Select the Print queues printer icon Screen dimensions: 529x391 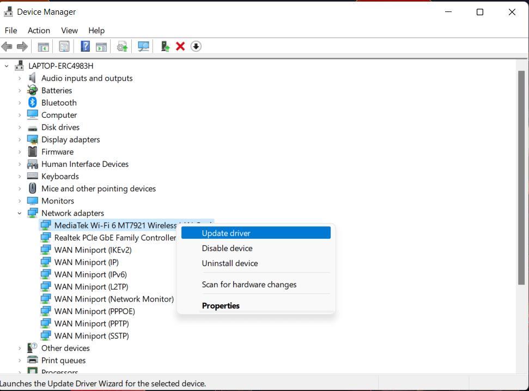(x=32, y=360)
